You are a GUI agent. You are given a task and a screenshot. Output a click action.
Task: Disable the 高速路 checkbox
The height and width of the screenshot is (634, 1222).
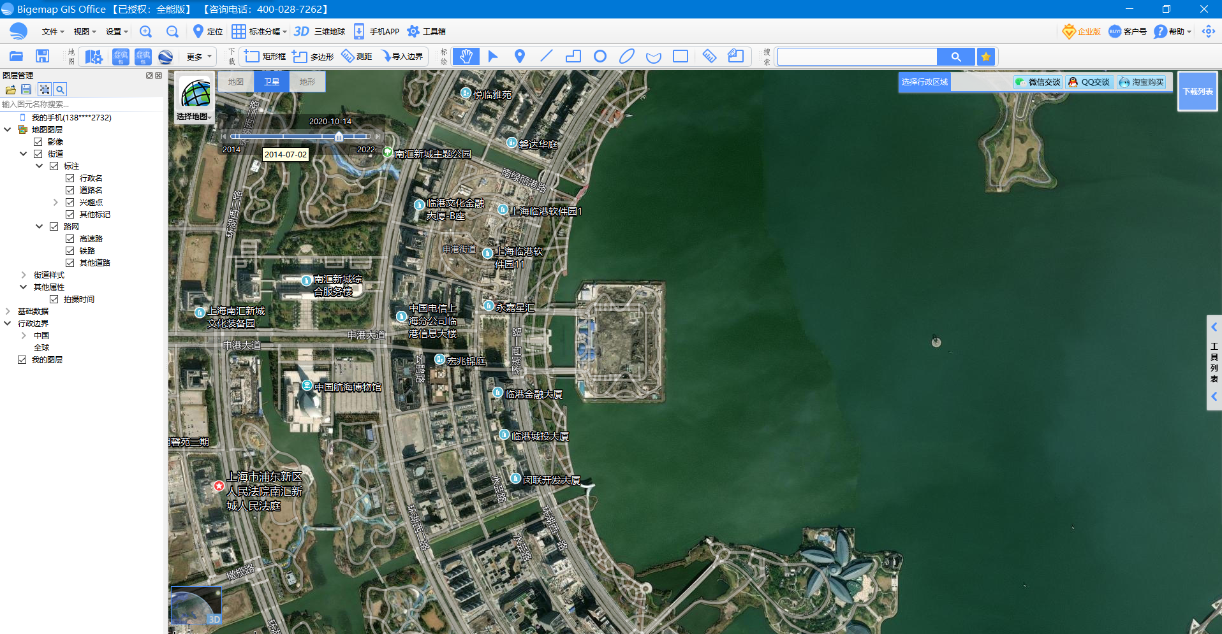click(x=70, y=239)
